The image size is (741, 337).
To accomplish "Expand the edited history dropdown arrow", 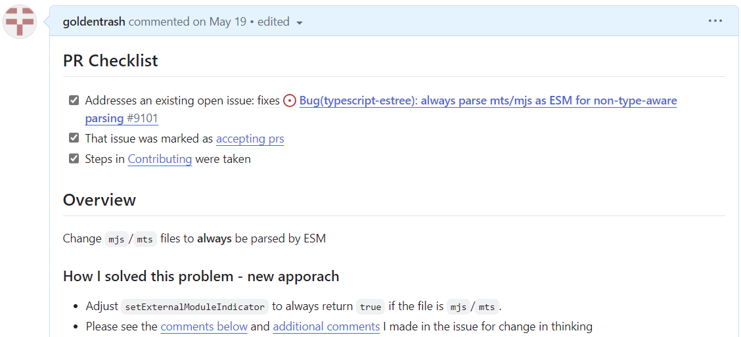I will [x=299, y=23].
